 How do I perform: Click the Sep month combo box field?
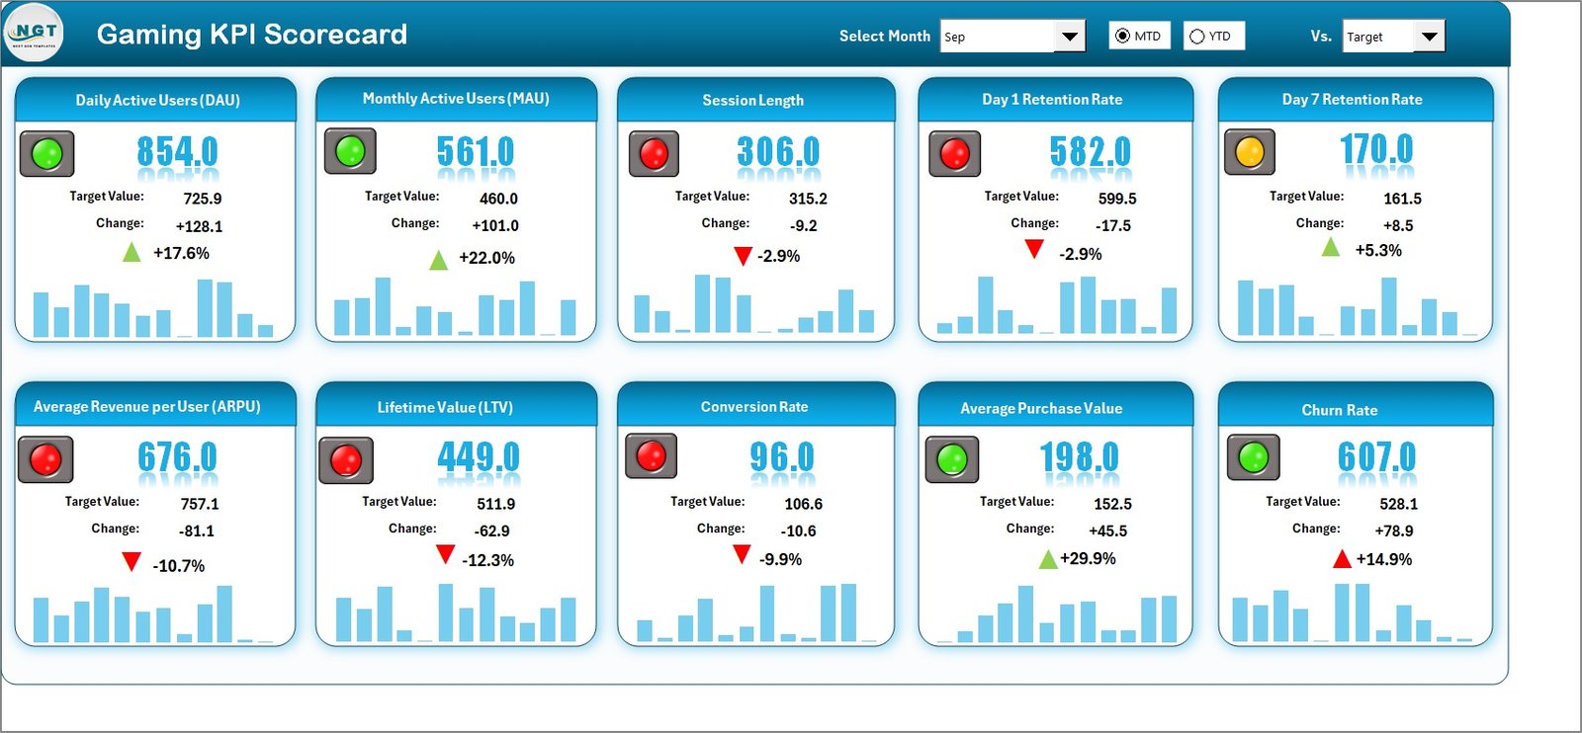pyautogui.click(x=997, y=37)
